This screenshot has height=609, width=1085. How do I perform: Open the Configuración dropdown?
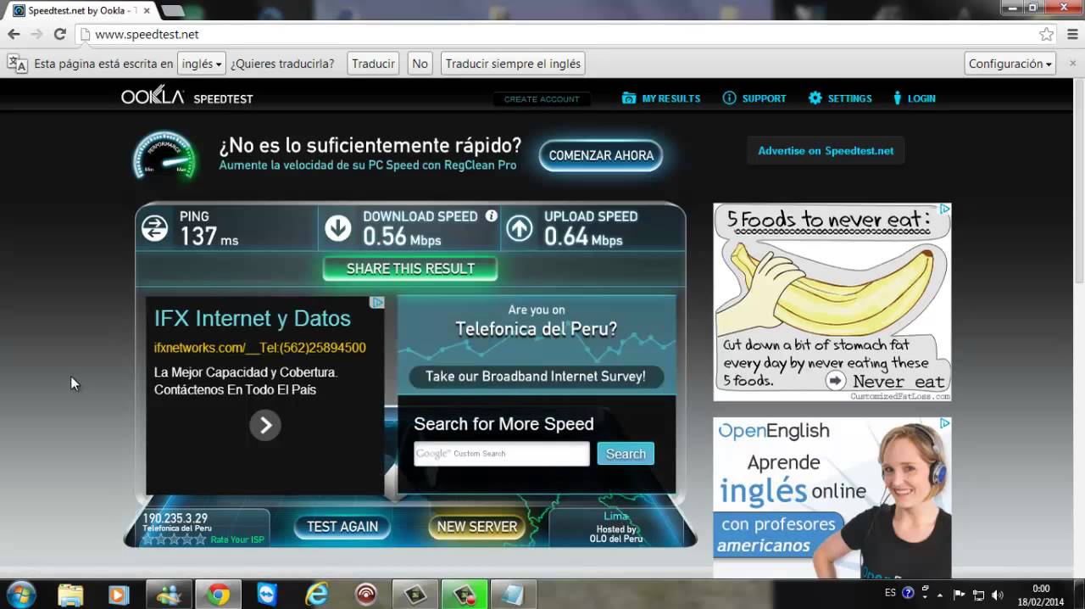1010,64
